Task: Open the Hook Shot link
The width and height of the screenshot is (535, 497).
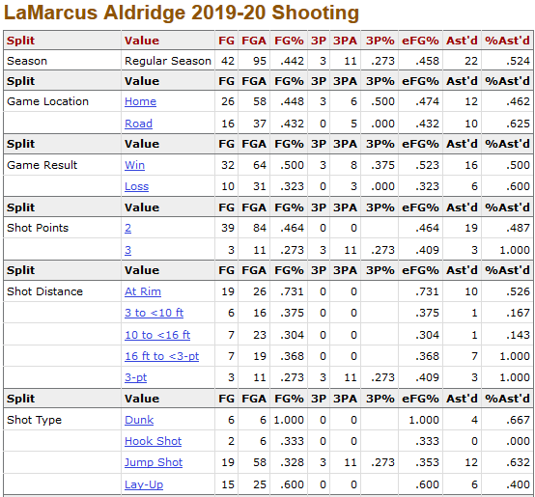Action: click(153, 441)
